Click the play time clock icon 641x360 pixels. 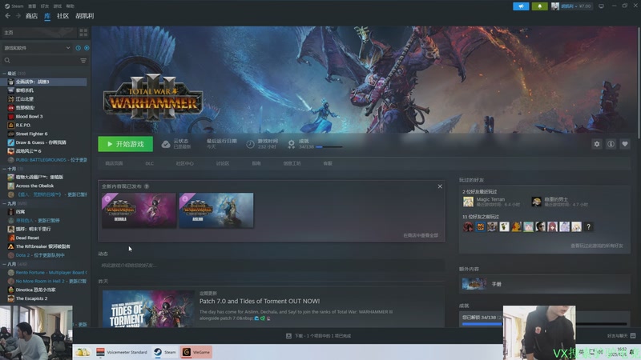tap(250, 144)
